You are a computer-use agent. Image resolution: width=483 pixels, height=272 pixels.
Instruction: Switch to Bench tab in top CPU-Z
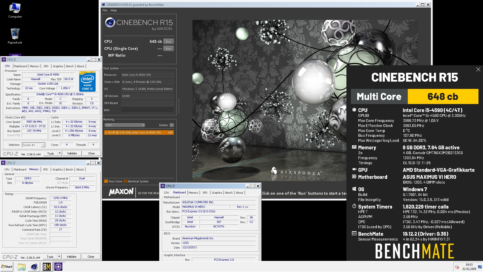[70, 66]
